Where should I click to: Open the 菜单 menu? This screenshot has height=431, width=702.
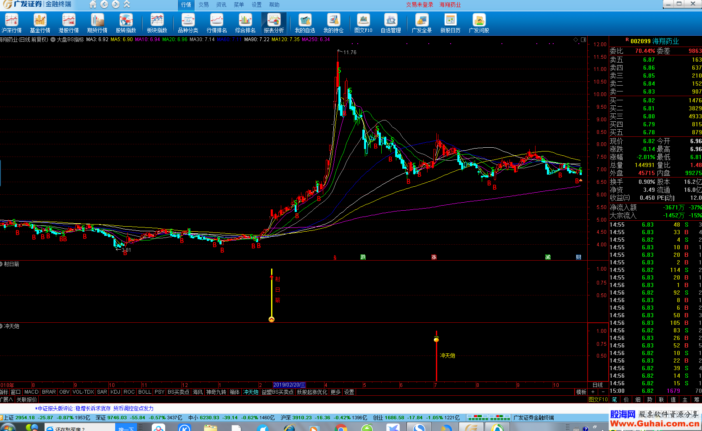point(239,5)
